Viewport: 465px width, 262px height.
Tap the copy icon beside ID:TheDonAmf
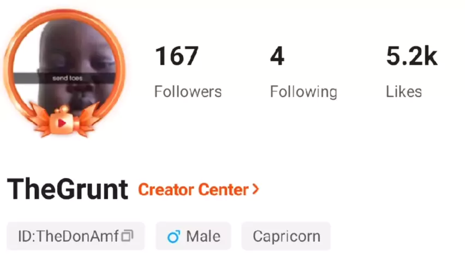128,236
